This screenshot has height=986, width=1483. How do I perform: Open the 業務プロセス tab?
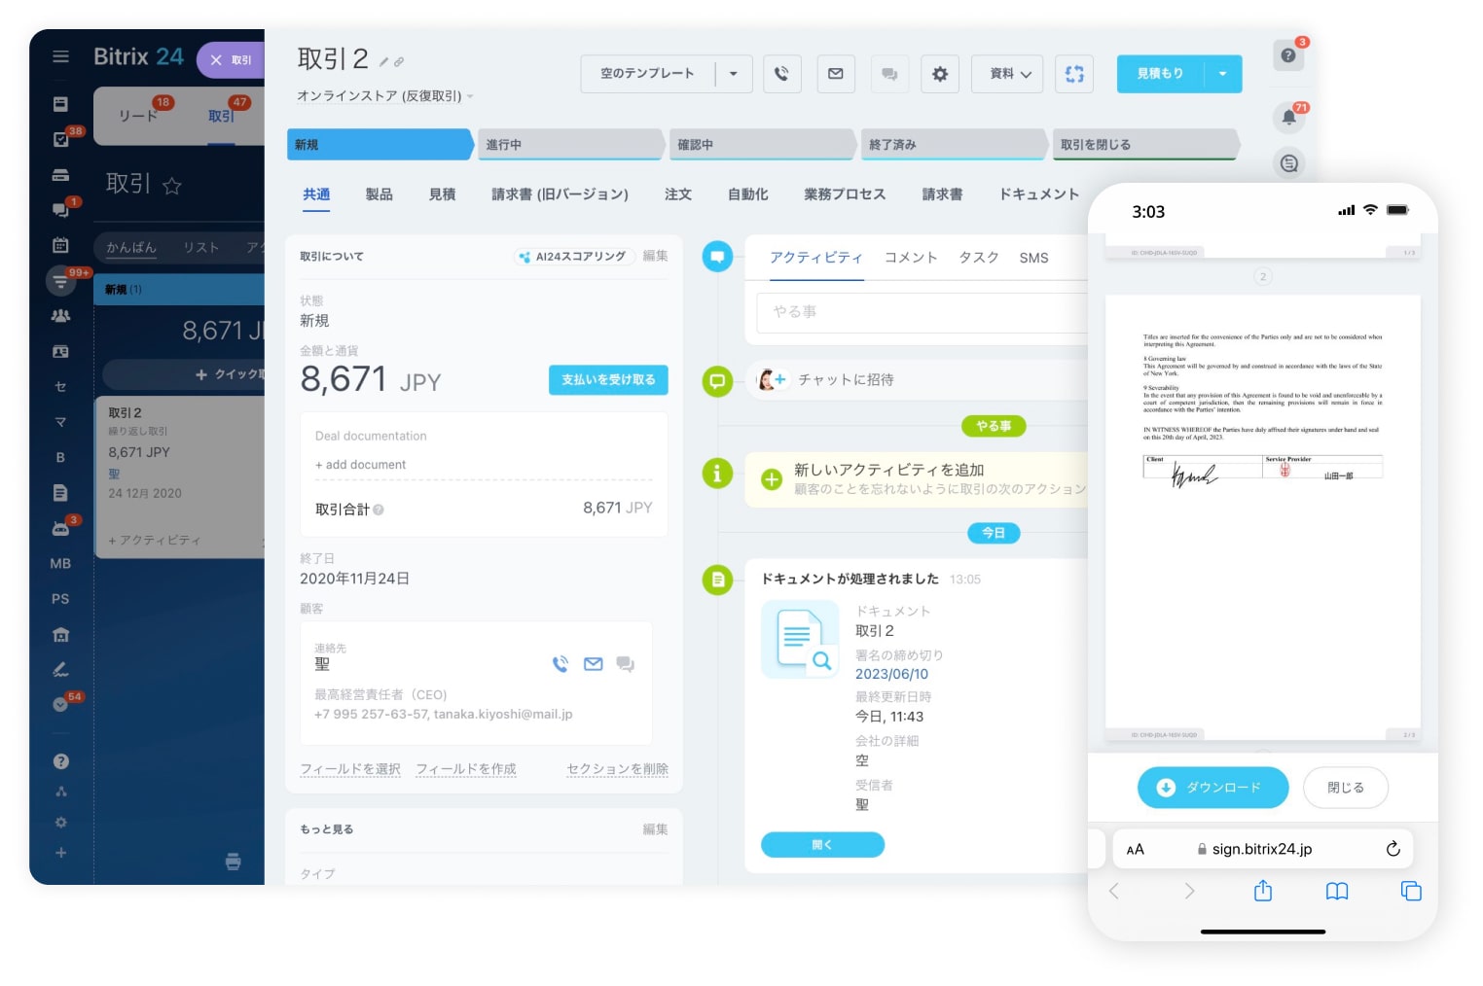(x=845, y=194)
